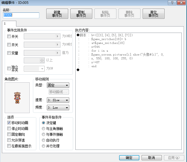Open the second switch selector arrow
The image size is (187, 162).
point(58,45)
